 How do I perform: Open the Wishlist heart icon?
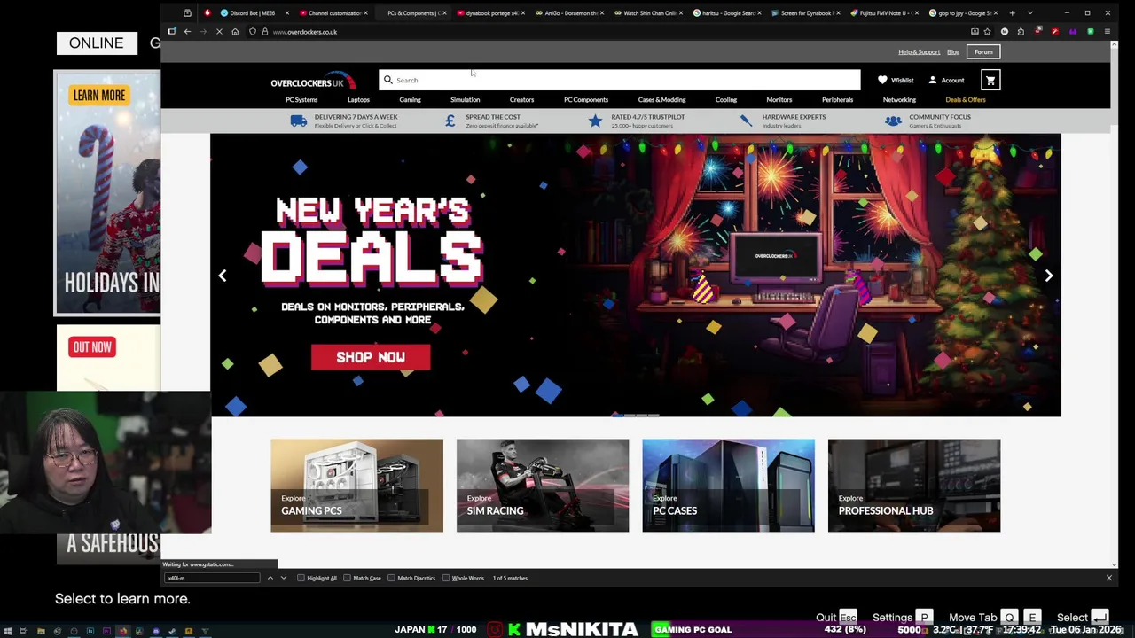[882, 81]
